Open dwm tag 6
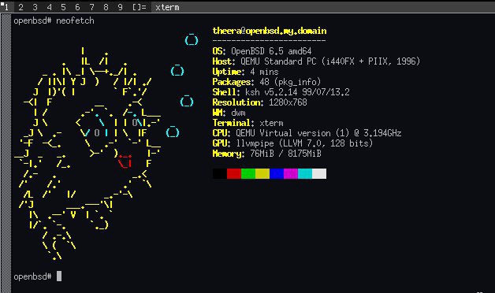Viewport: 495px width, 293px height. coord(78,7)
